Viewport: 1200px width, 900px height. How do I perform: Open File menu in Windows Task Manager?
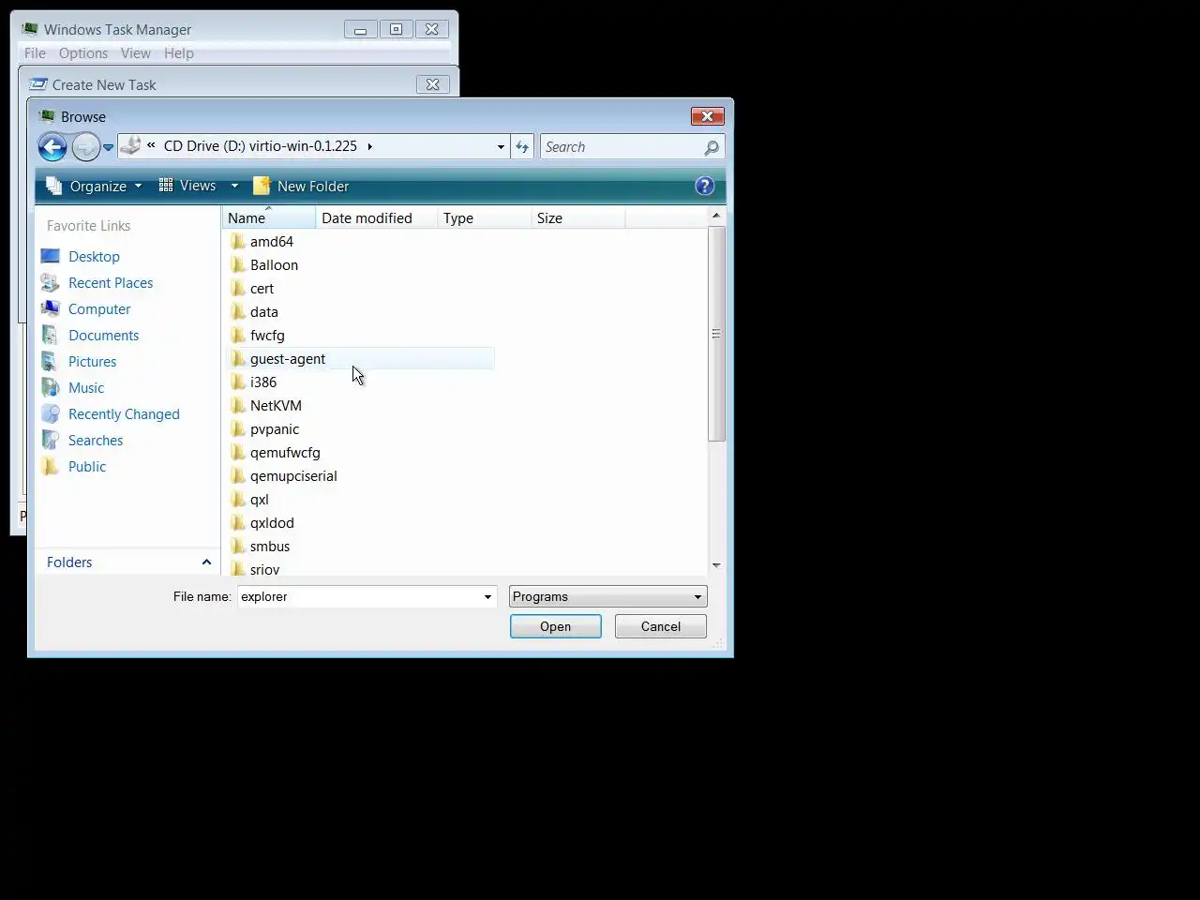tap(35, 52)
